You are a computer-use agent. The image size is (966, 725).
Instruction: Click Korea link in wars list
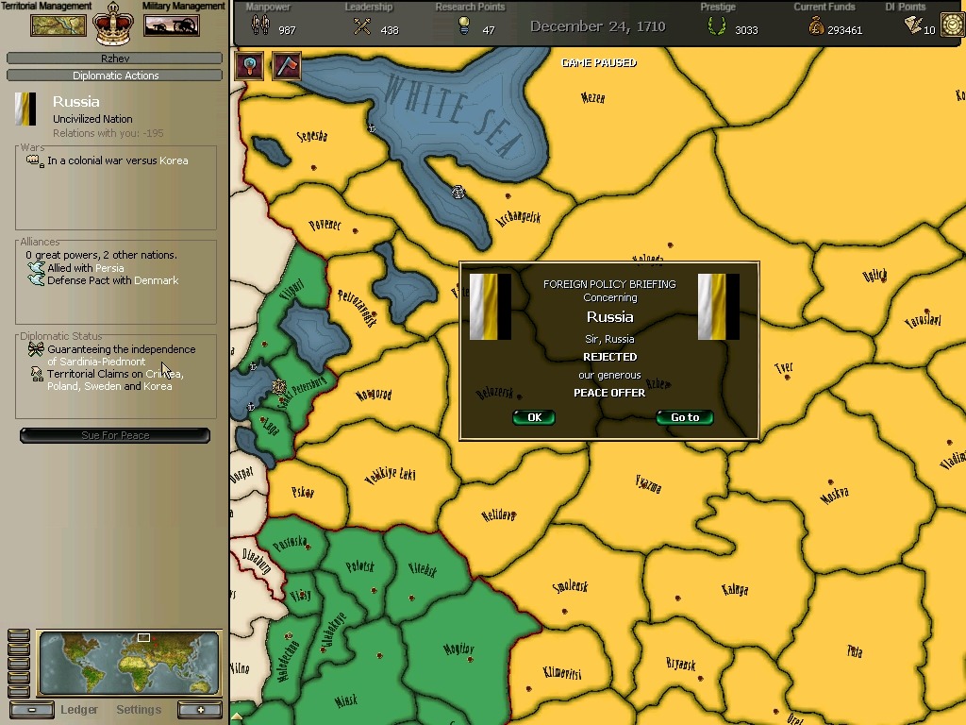(x=174, y=160)
